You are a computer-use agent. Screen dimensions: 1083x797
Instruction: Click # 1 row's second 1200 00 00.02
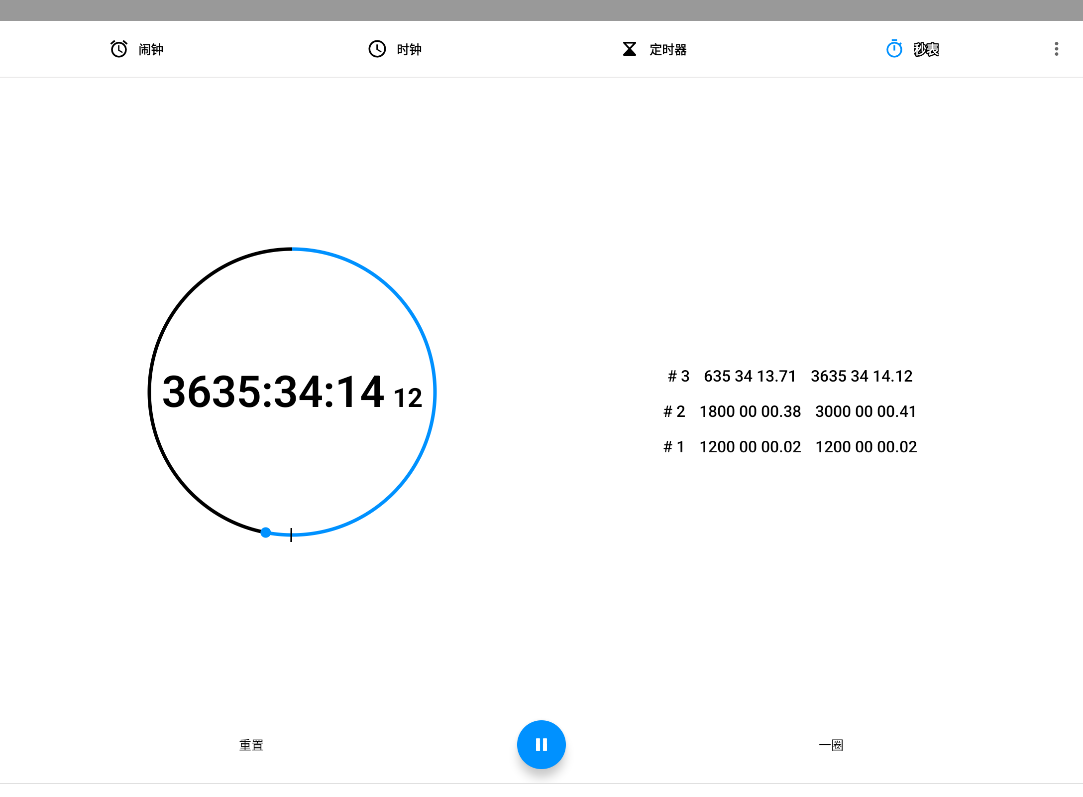[866, 447]
